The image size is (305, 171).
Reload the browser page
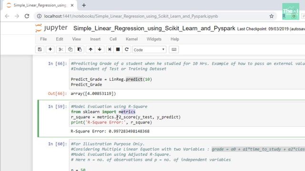pyautogui.click(x=27, y=16)
